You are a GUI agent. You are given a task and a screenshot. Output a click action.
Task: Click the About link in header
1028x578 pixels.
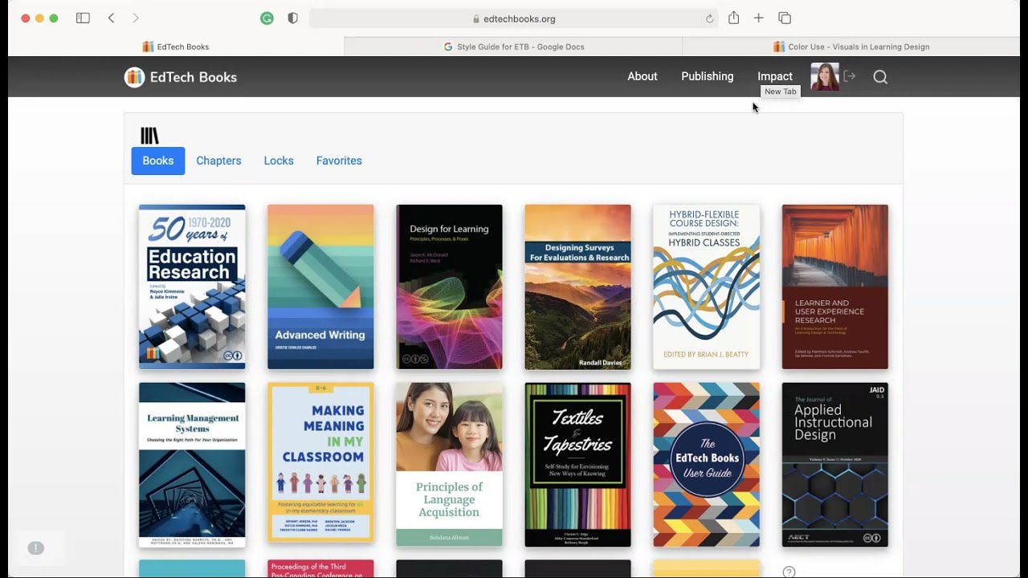coord(642,76)
